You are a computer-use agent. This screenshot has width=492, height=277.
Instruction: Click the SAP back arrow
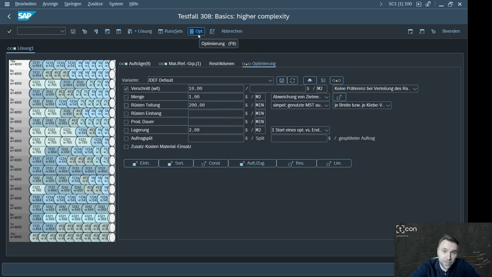click(x=9, y=17)
